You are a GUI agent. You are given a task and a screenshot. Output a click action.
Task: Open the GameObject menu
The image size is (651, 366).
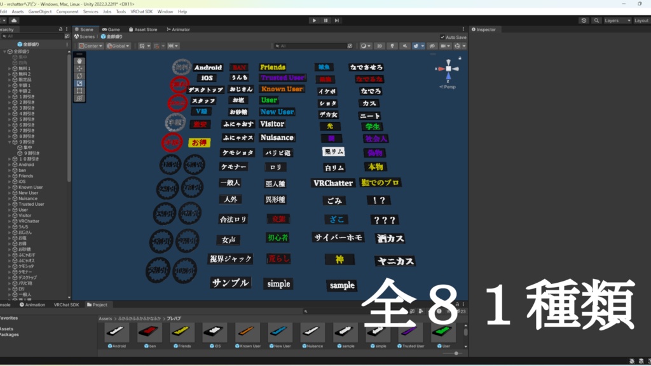[x=40, y=11]
